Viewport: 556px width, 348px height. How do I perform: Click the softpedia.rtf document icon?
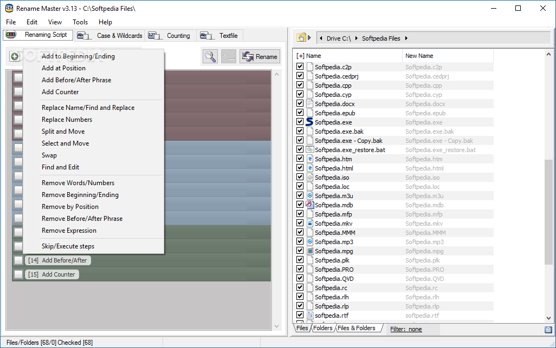(x=309, y=315)
